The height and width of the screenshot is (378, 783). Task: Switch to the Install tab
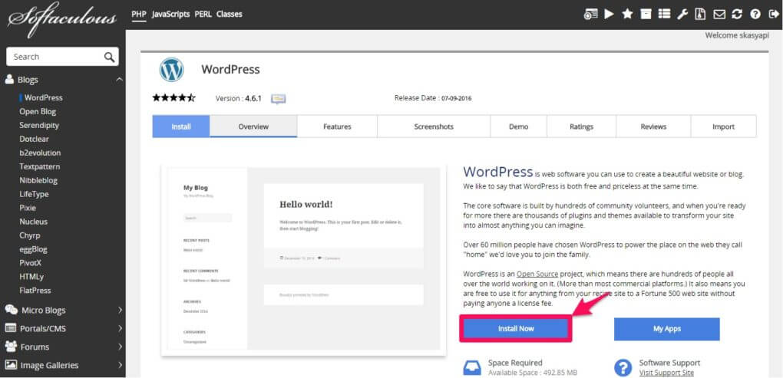coord(181,127)
